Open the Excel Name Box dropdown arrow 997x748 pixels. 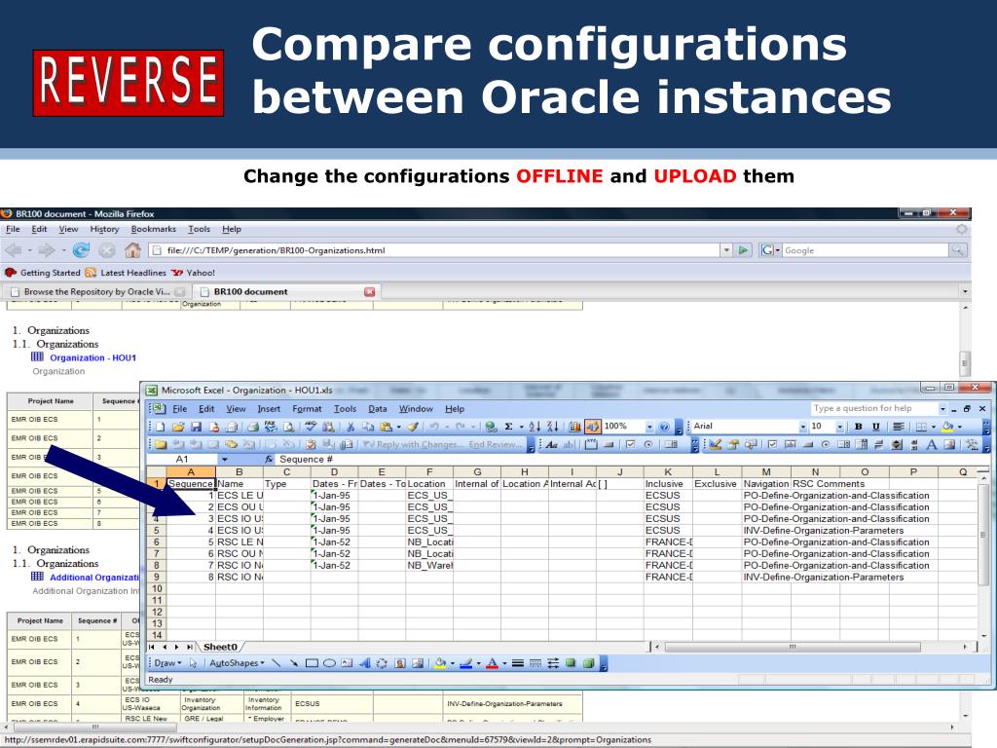tap(225, 460)
